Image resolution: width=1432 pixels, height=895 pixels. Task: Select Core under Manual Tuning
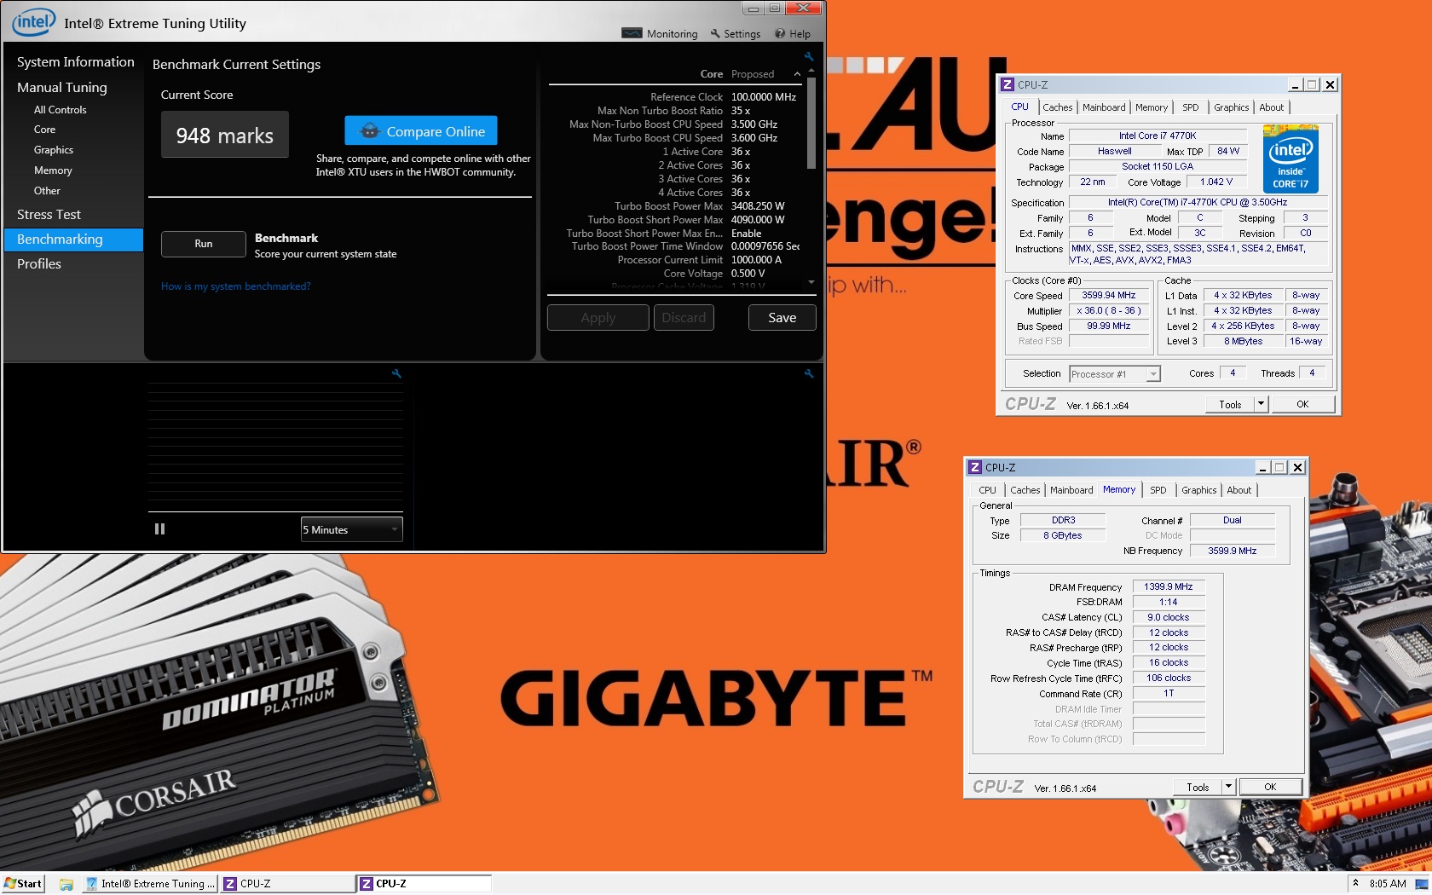pos(44,130)
